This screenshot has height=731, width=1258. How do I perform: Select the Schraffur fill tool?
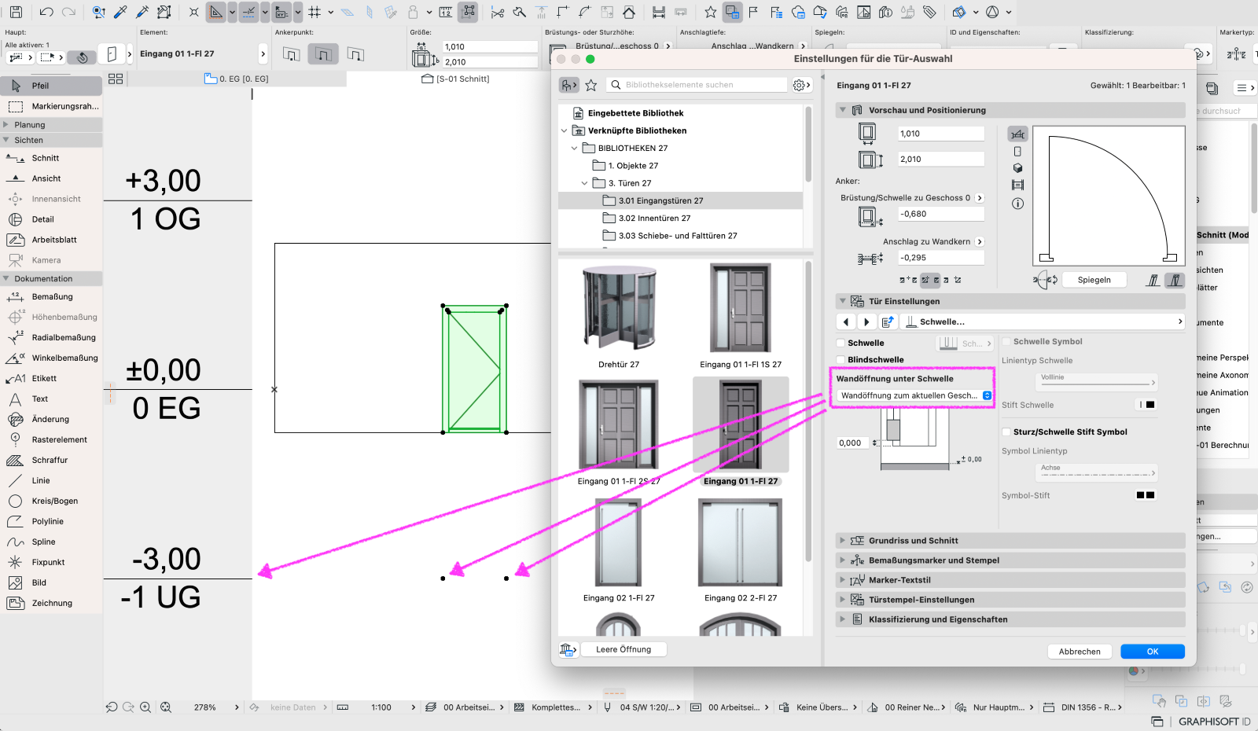click(51, 460)
